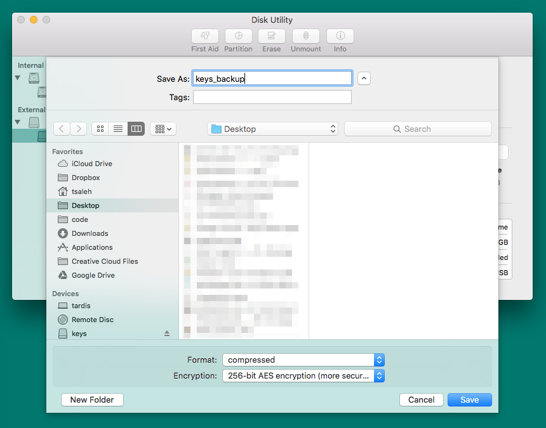Select Remote Disc device

point(112,320)
